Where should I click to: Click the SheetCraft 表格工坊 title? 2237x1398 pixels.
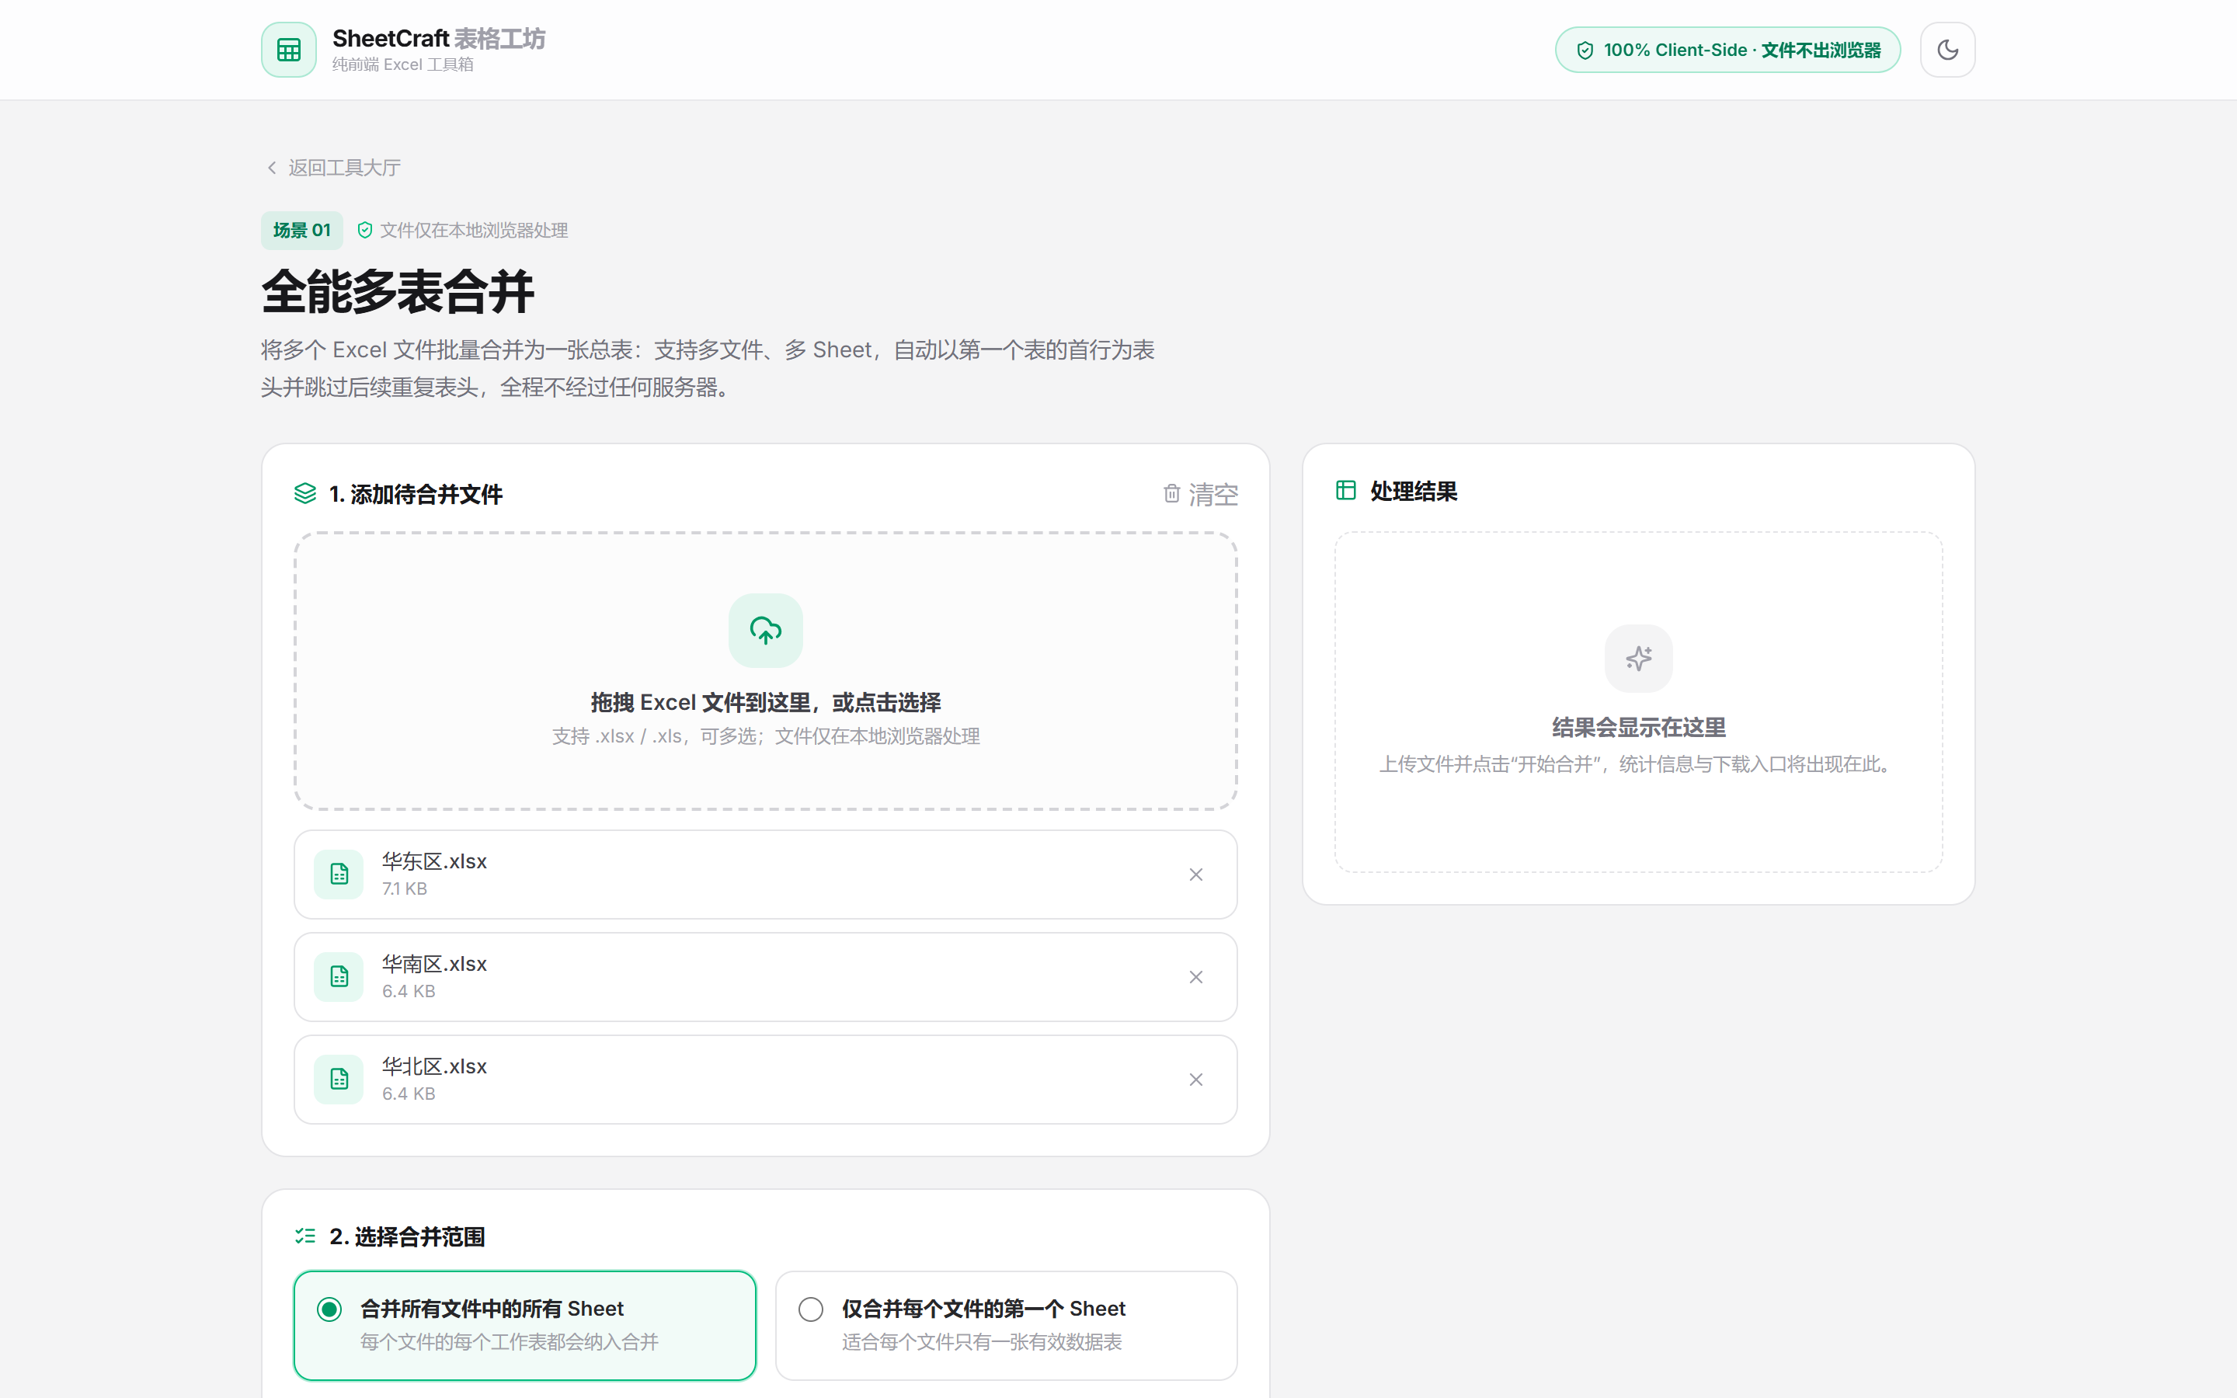[x=438, y=38]
